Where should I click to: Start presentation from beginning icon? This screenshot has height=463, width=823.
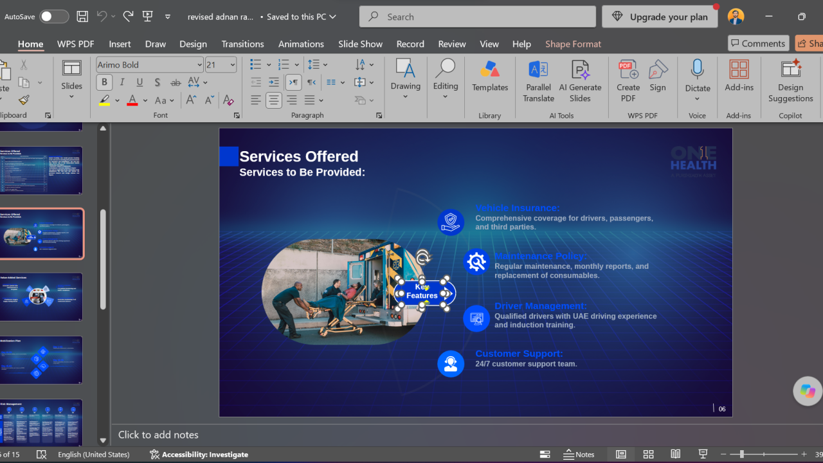pyautogui.click(x=148, y=17)
